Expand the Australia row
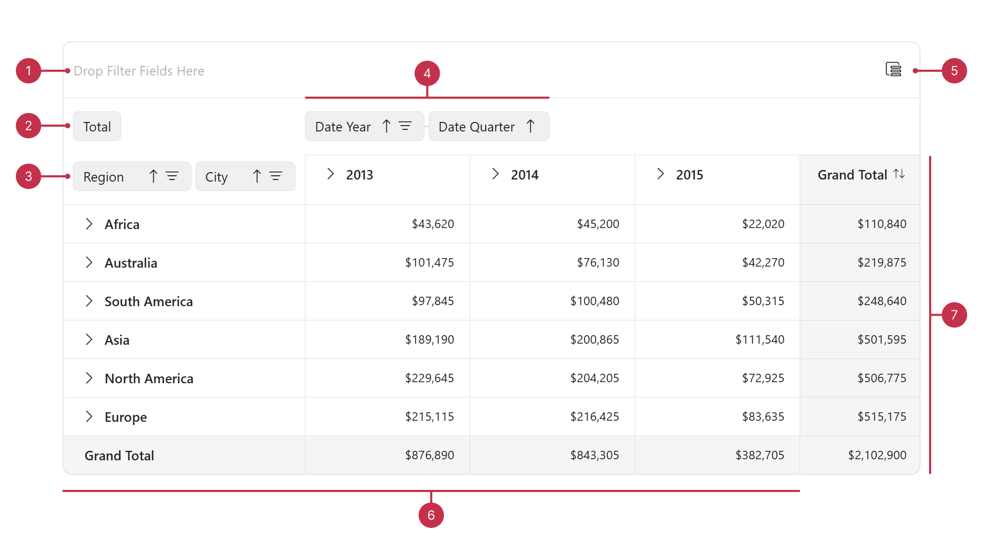Viewport: 983px width, 549px height. 89,263
